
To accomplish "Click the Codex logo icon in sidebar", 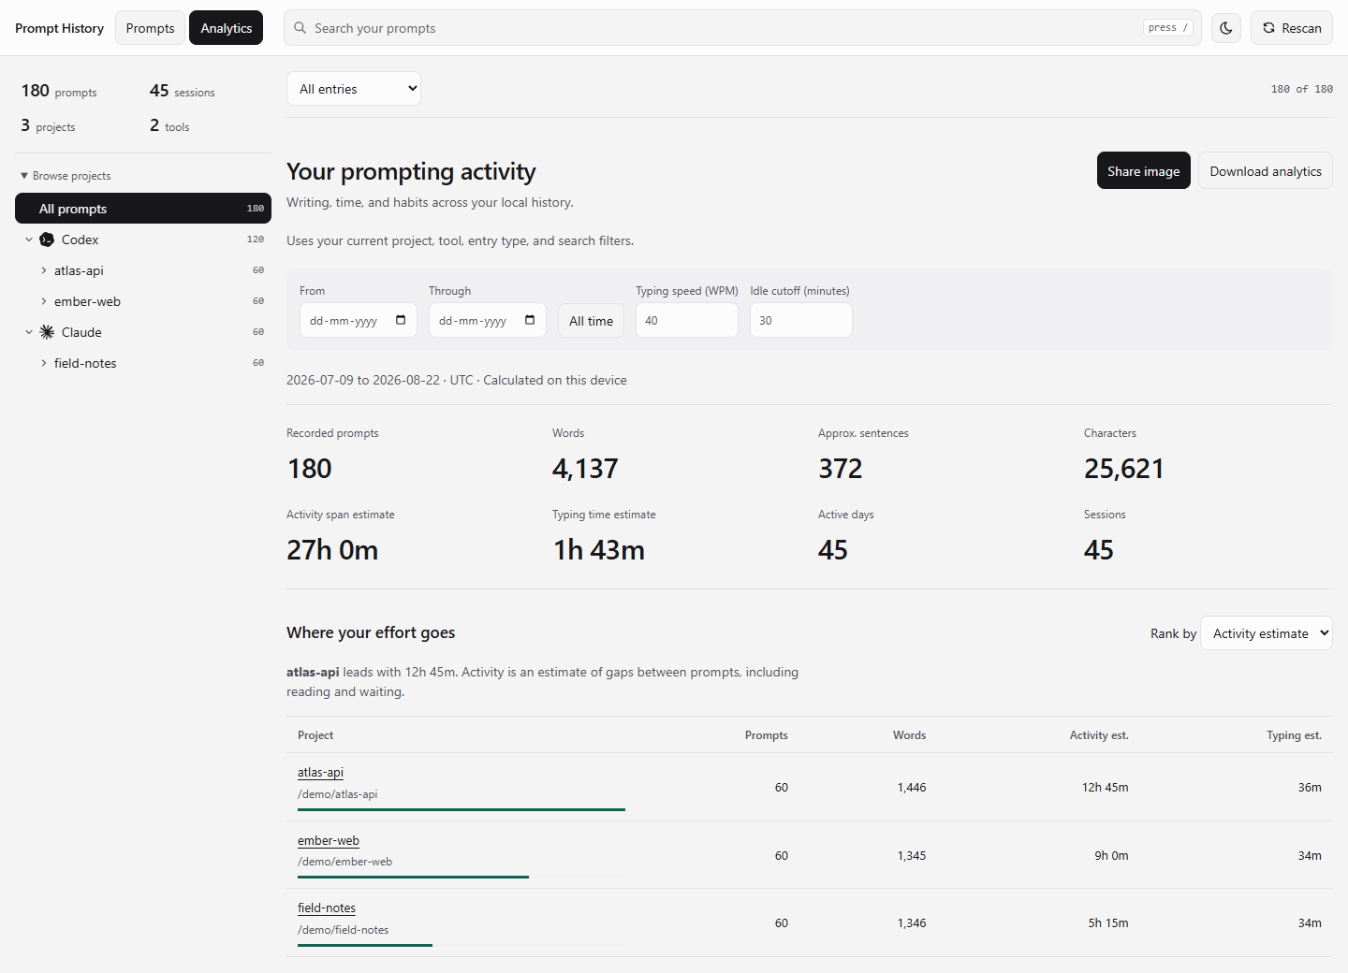I will tap(47, 240).
